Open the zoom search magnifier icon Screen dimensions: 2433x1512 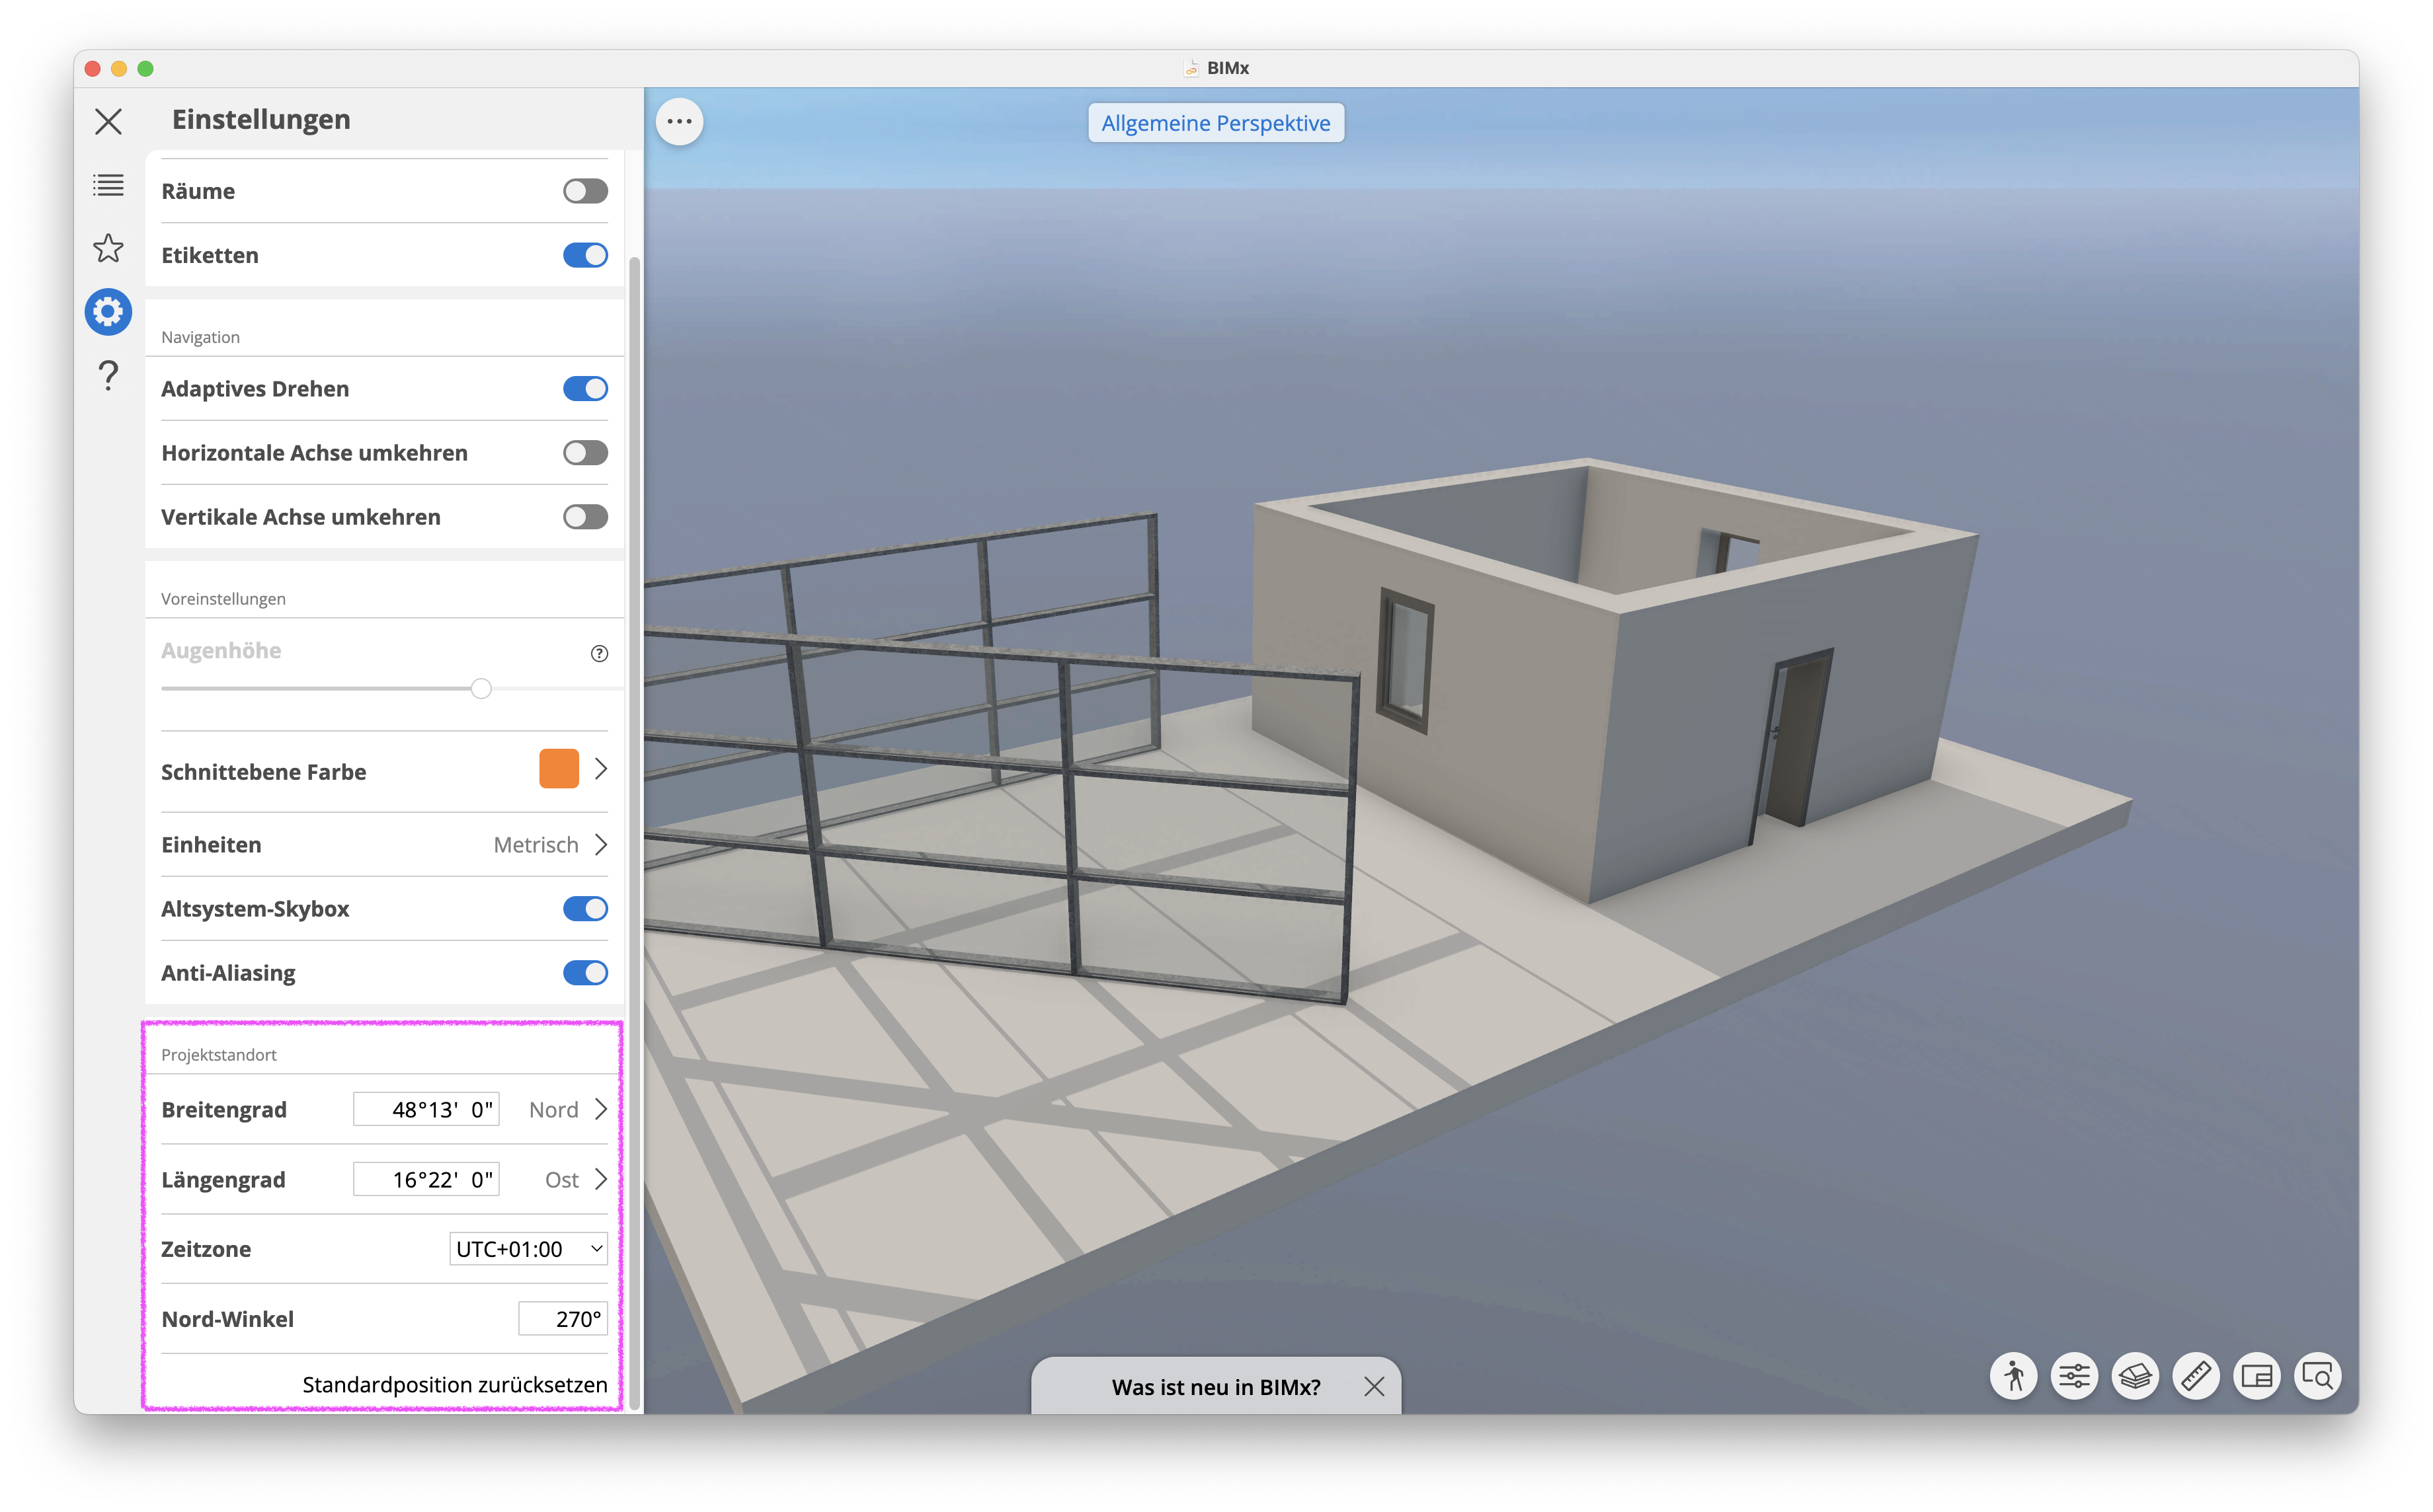point(2318,1377)
